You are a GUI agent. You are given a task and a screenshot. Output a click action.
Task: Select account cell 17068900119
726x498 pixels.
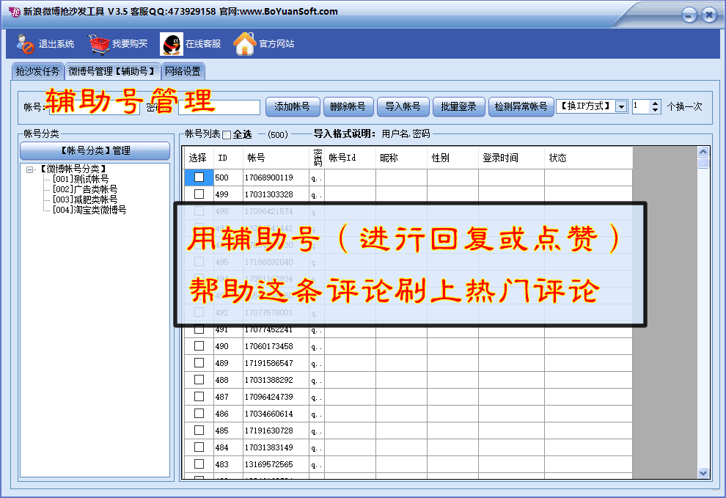276,177
